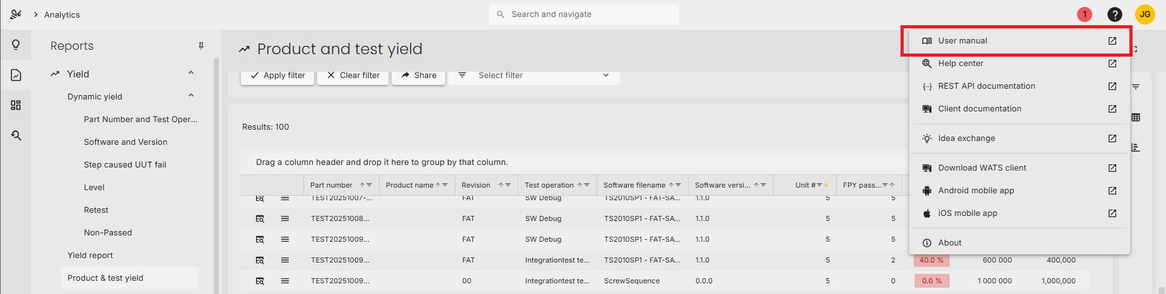Open the search sidebar magnifier icon
This screenshot has height=294, width=1166.
pyautogui.click(x=16, y=135)
